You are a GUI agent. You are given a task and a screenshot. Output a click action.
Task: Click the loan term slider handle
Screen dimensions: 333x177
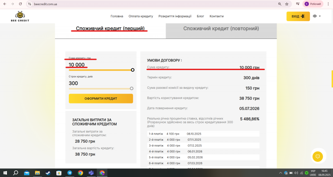coord(131,88)
